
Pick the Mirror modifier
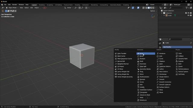tap(146, 74)
